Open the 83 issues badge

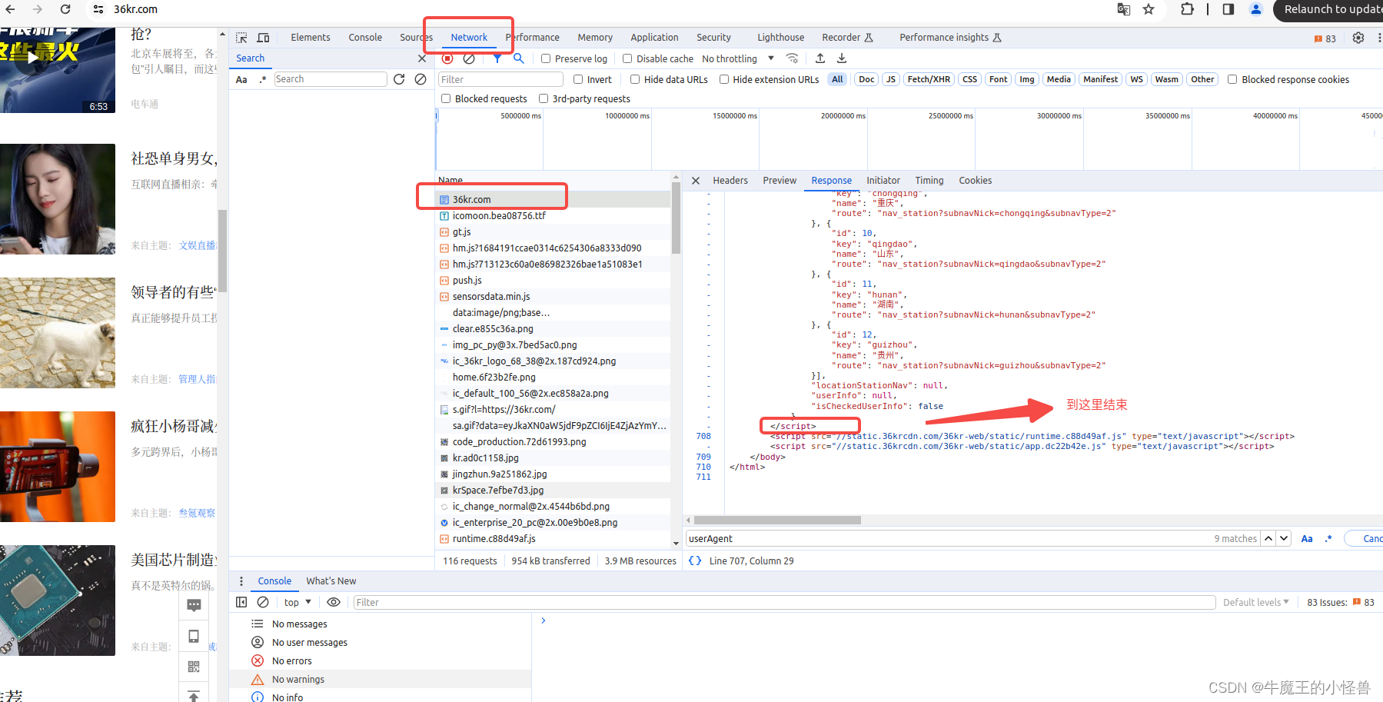[x=1325, y=38]
